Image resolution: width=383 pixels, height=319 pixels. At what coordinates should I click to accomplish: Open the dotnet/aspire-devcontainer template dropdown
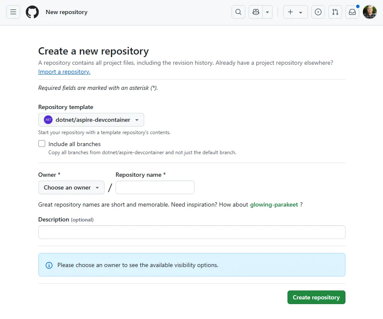point(91,120)
